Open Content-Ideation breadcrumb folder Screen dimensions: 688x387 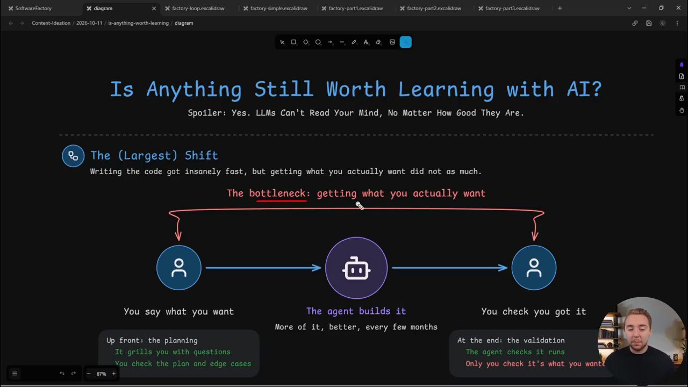pos(51,23)
